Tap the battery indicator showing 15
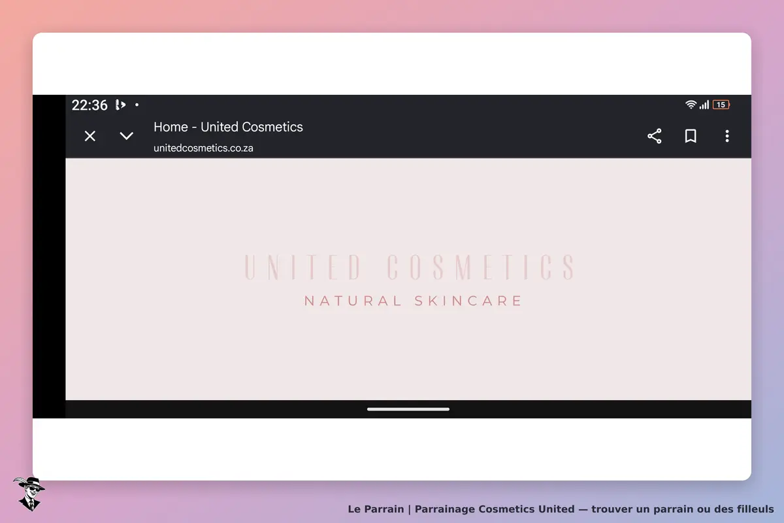This screenshot has height=523, width=784. pyautogui.click(x=721, y=105)
